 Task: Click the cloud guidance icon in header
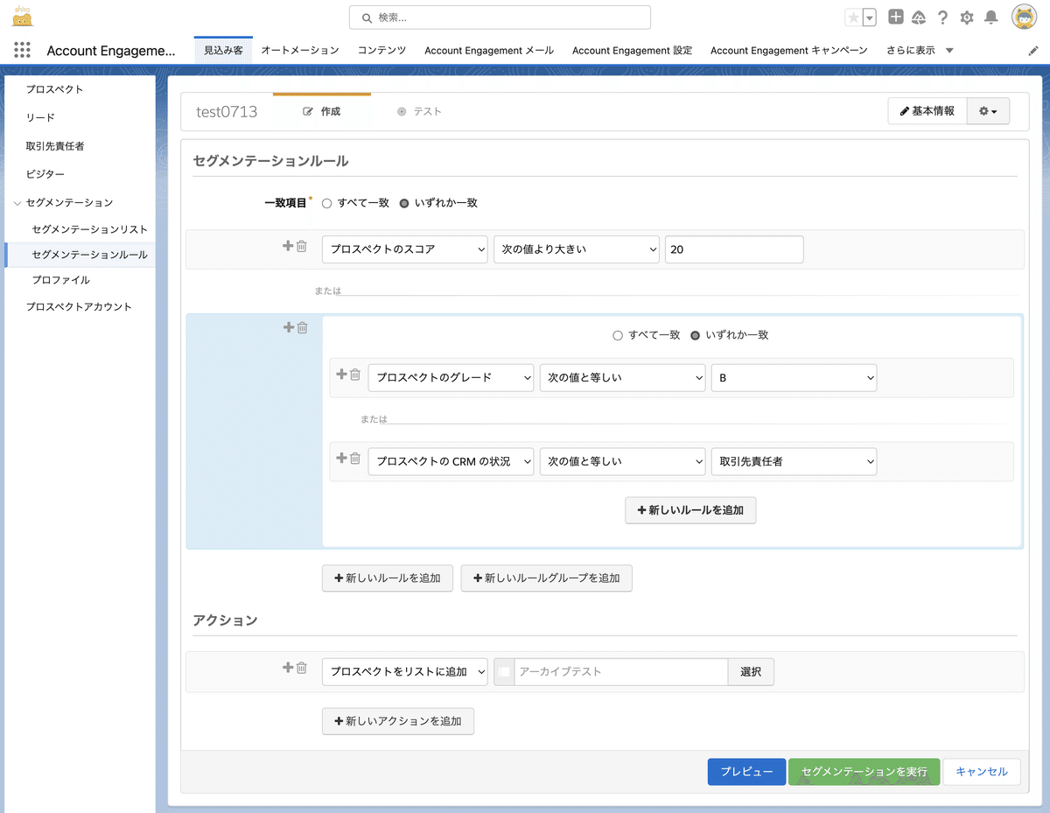tap(919, 18)
